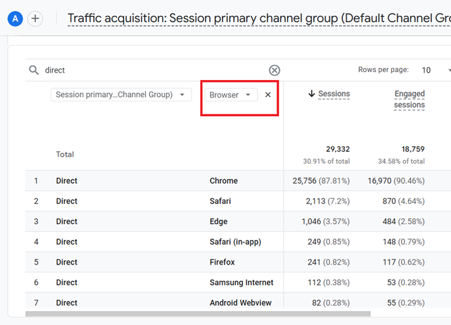This screenshot has height=325, width=451.
Task: Click the Sessions sort arrow icon
Action: point(312,94)
